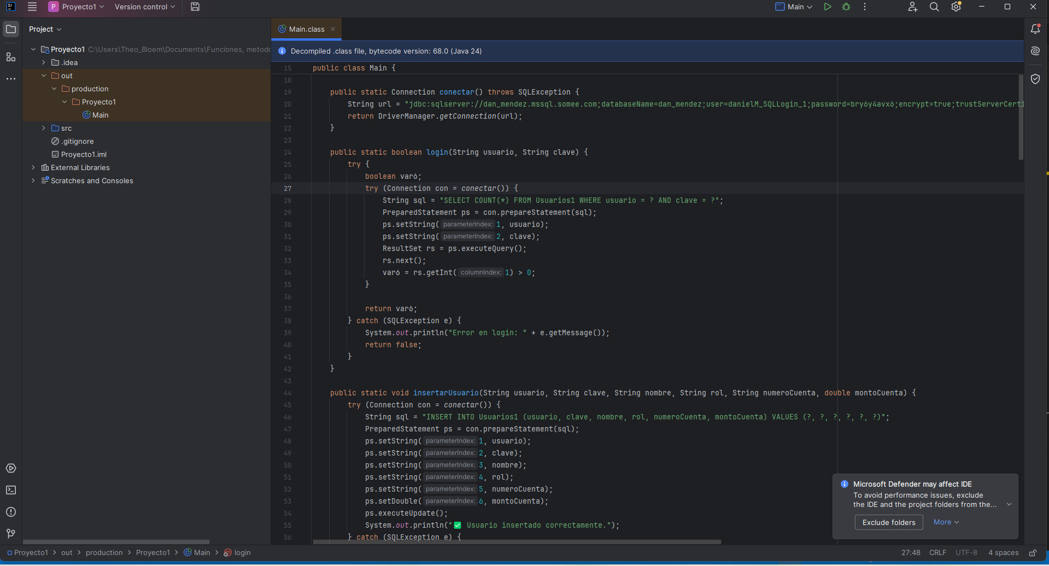Run the Main configuration

(828, 7)
